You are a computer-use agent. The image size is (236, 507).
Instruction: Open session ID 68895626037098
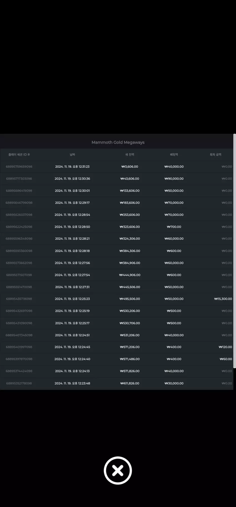click(19, 215)
